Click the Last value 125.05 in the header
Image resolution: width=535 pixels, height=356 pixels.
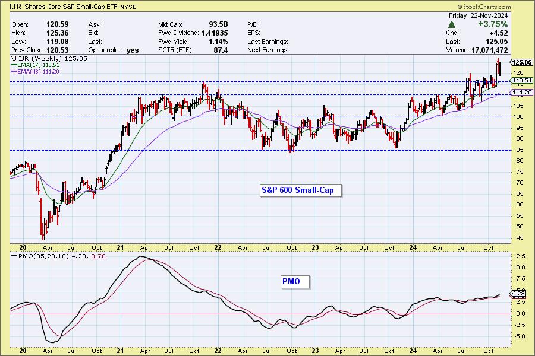496,42
